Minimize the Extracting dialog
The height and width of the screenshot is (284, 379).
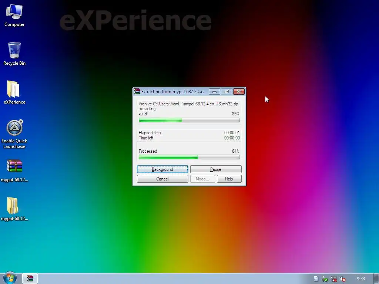[214, 92]
